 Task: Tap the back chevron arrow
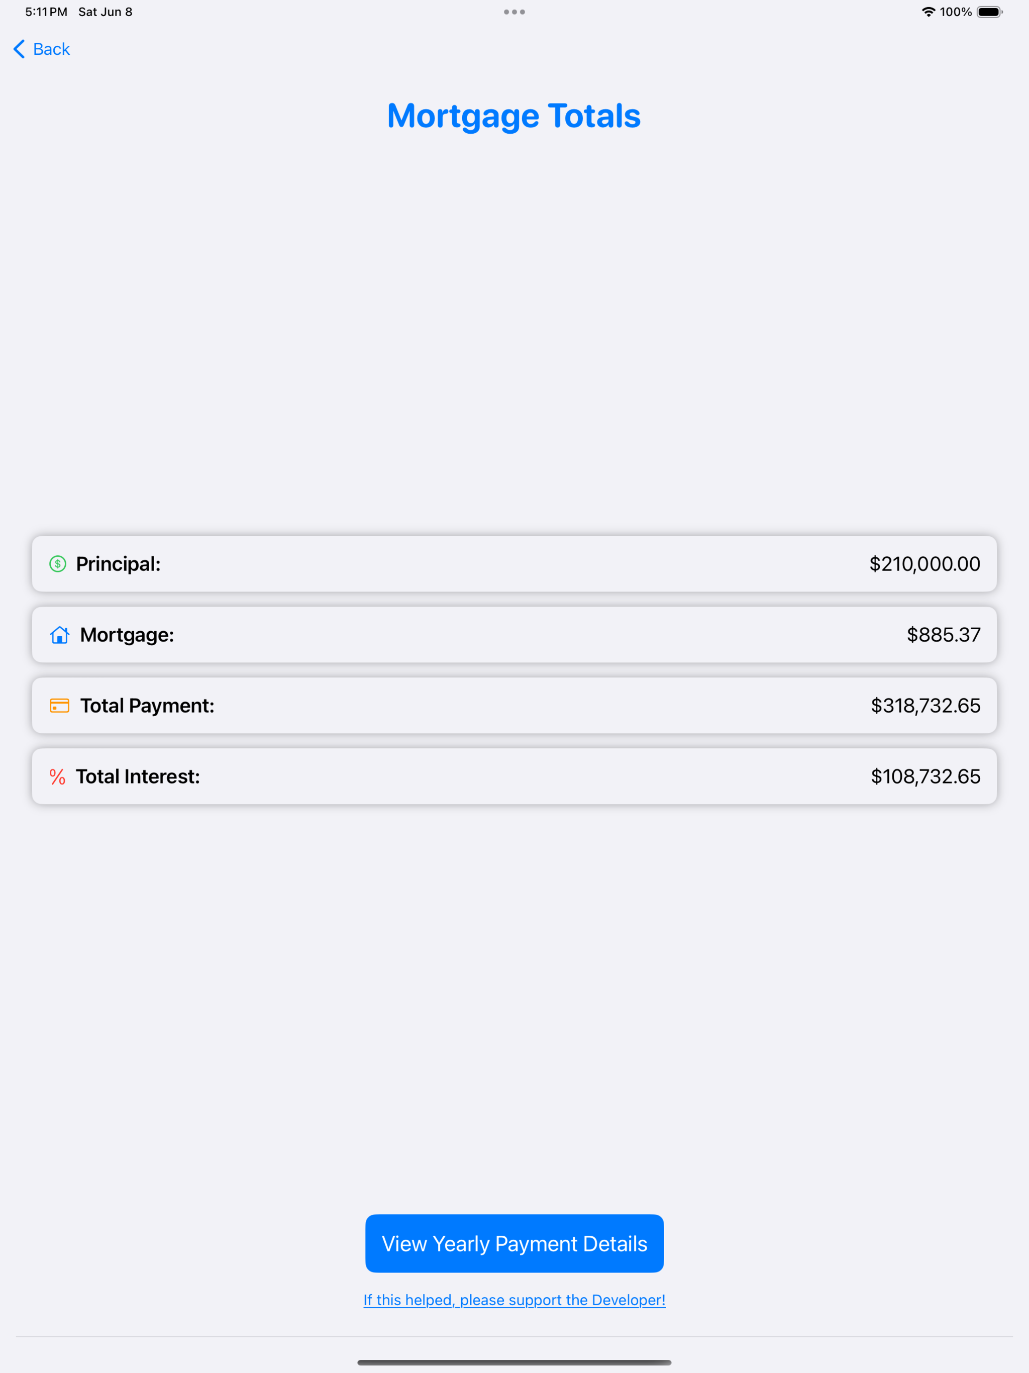tap(19, 49)
